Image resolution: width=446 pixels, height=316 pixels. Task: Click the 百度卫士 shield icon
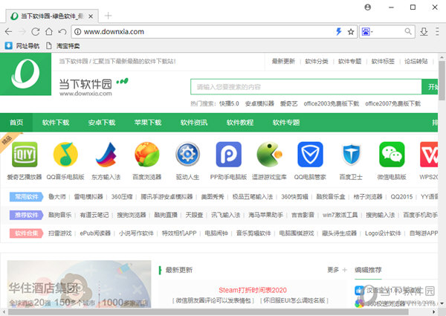(351, 155)
